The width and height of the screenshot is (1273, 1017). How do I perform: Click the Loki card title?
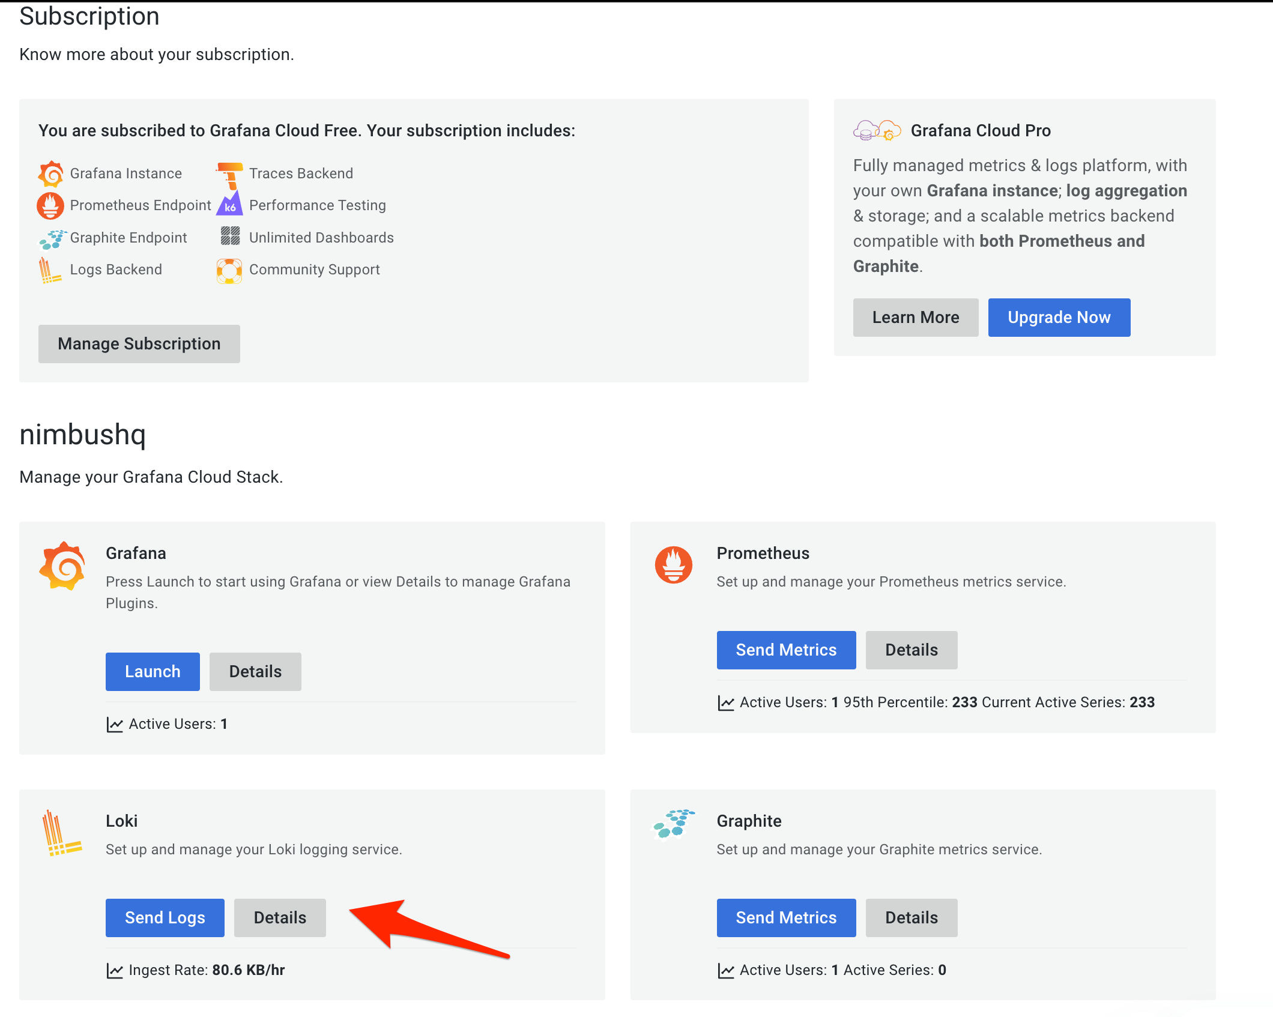click(122, 821)
